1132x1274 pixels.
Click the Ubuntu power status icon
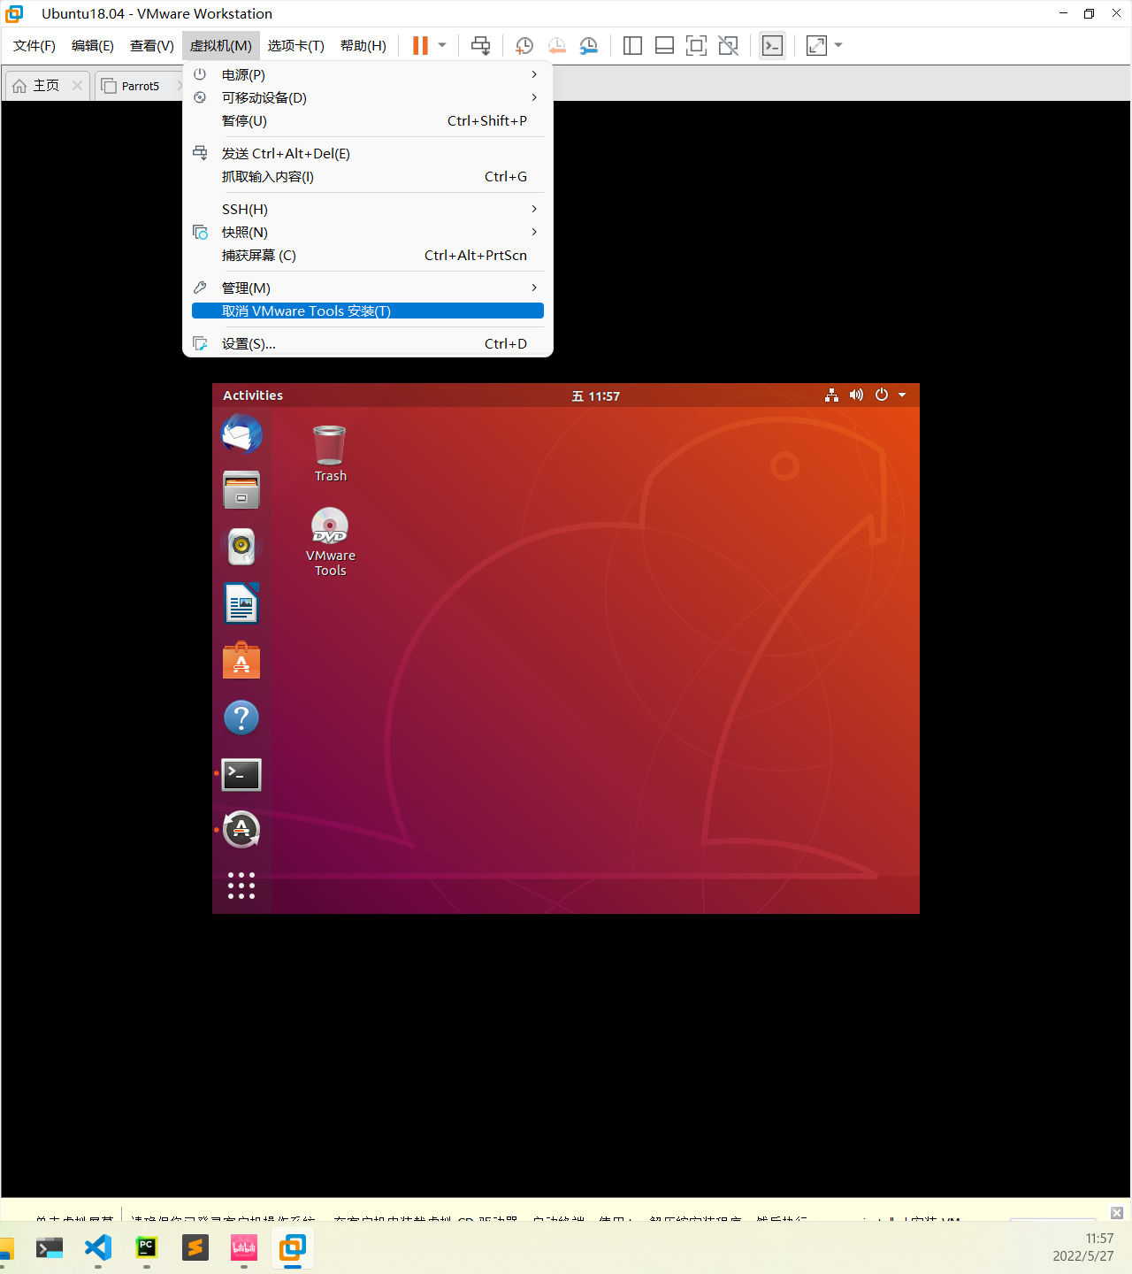coord(882,395)
